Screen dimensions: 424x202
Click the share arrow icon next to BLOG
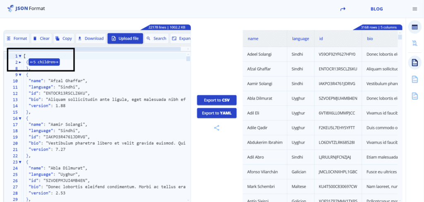pos(343,9)
